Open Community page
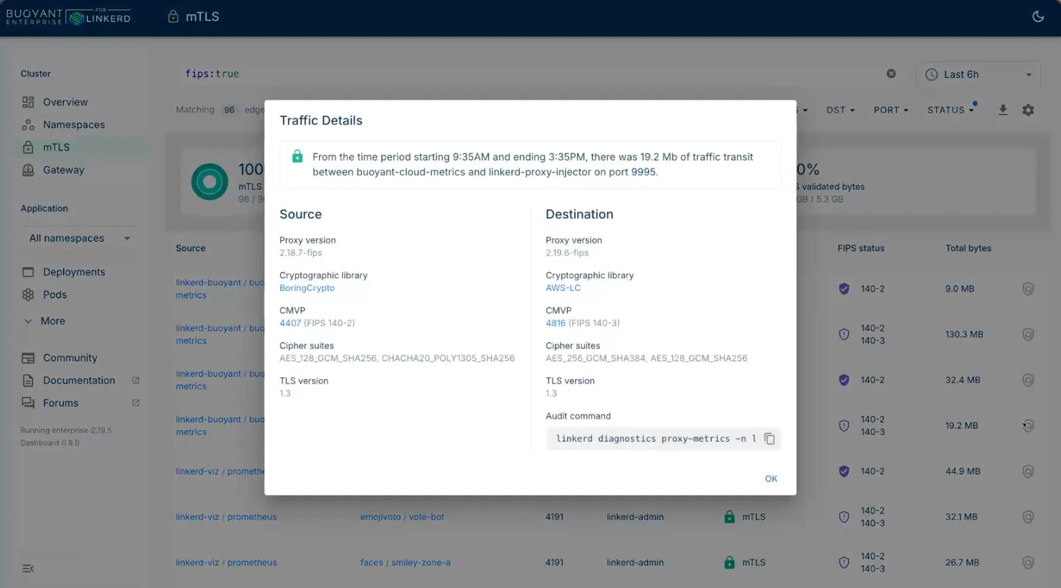Viewport: 1061px width, 588px height. point(70,358)
